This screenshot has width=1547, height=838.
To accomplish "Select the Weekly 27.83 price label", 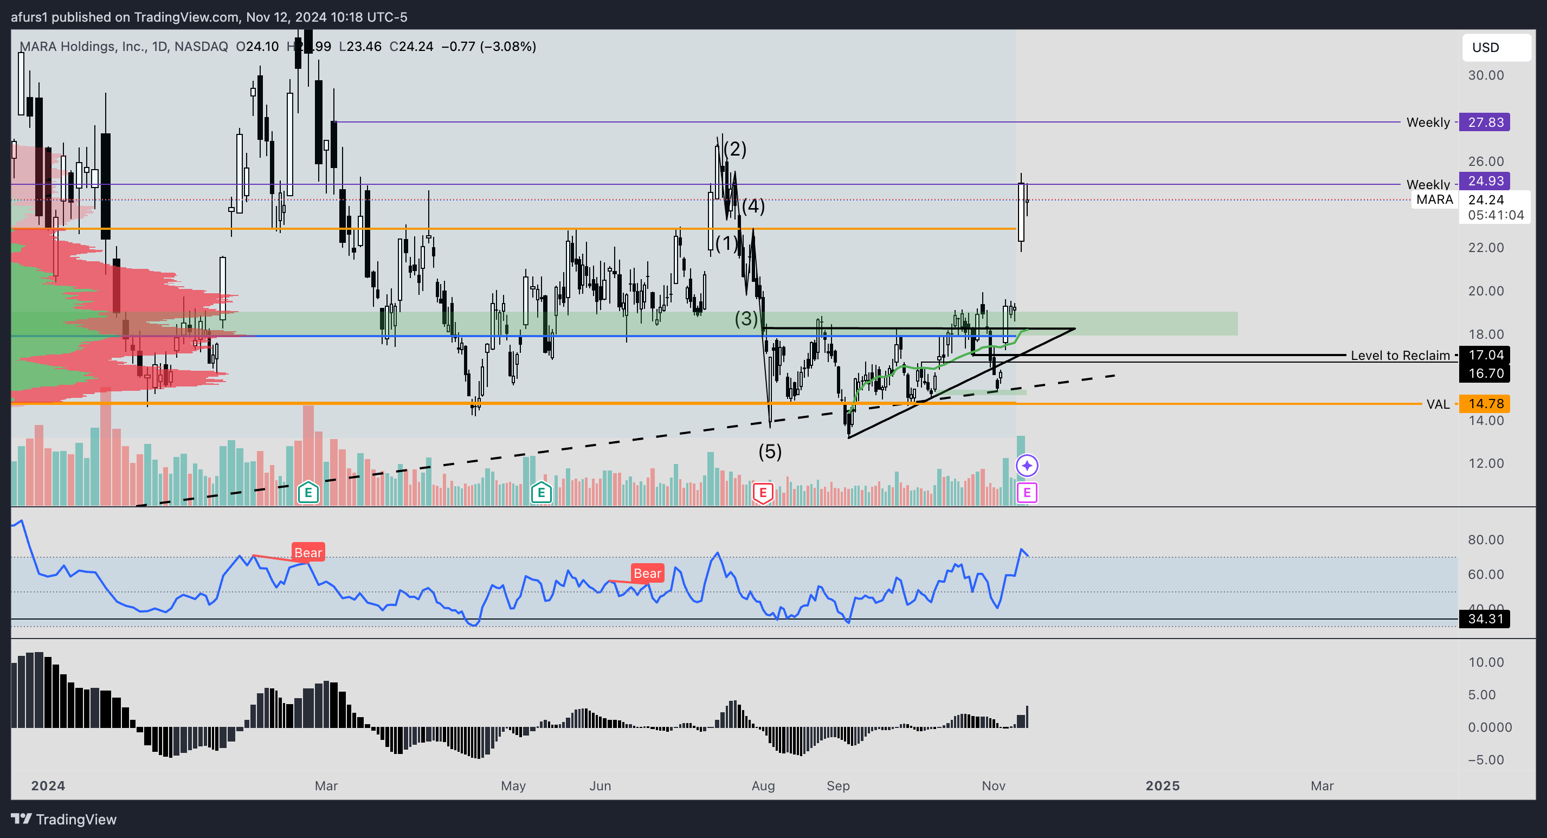I will (x=1484, y=123).
